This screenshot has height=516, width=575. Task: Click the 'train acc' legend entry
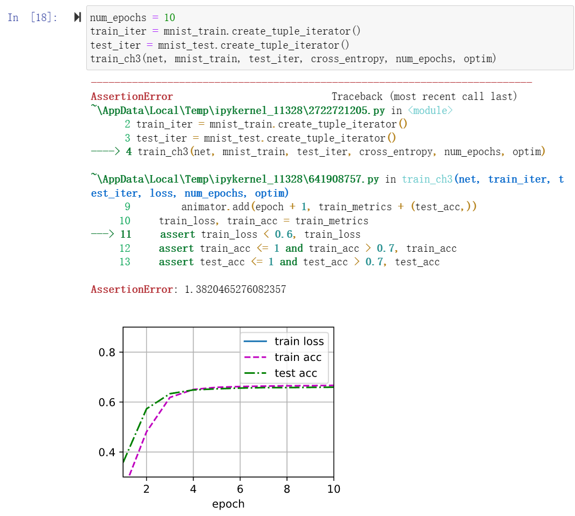(283, 357)
